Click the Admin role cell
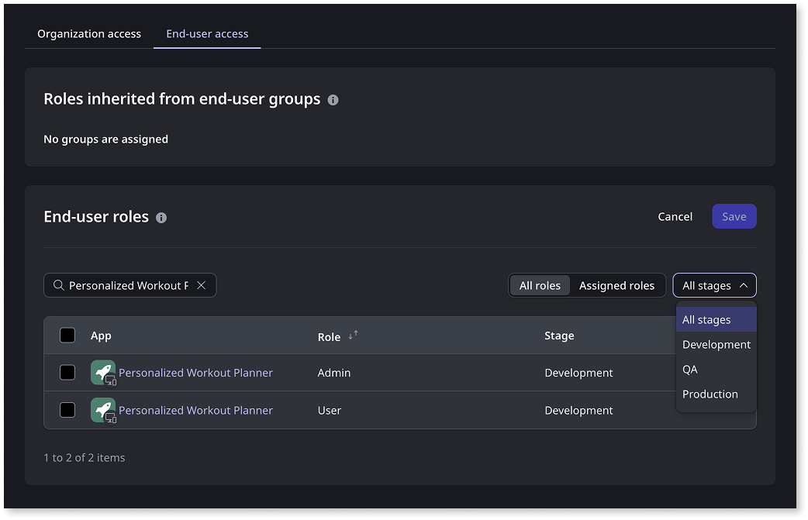Screen dimensions: 808x520 [334, 373]
